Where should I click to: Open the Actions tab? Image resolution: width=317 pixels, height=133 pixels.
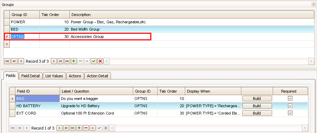pyautogui.click(x=75, y=76)
